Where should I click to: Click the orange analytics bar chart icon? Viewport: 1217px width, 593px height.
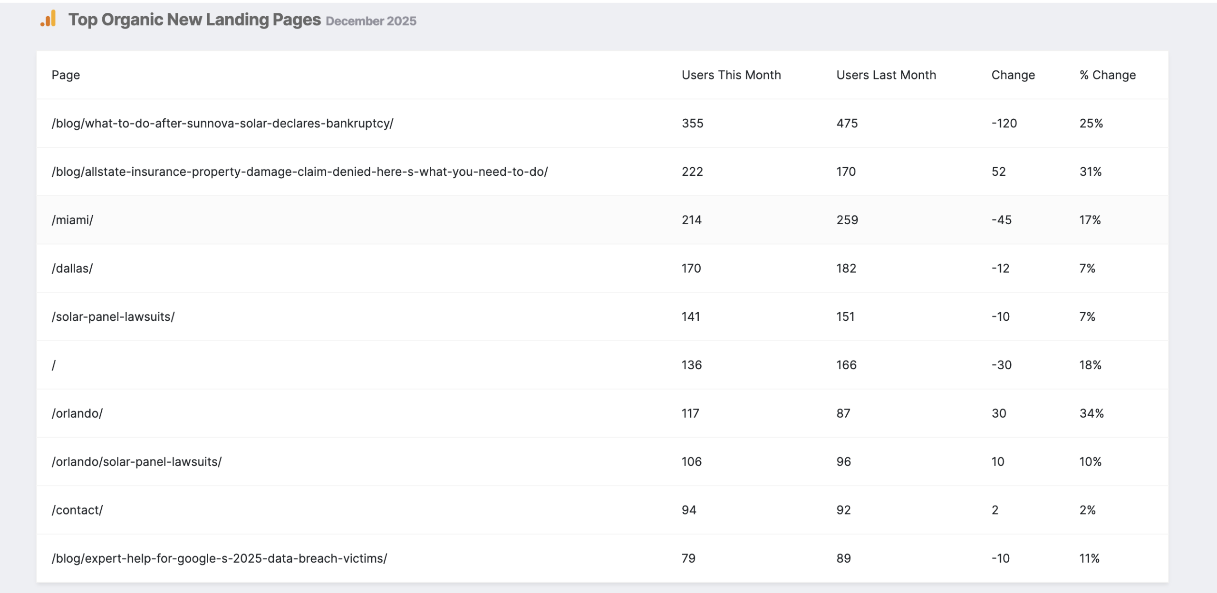48,19
